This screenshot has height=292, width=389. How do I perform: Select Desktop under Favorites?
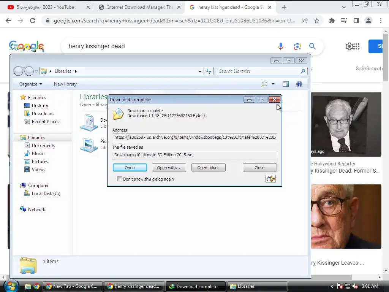click(40, 106)
